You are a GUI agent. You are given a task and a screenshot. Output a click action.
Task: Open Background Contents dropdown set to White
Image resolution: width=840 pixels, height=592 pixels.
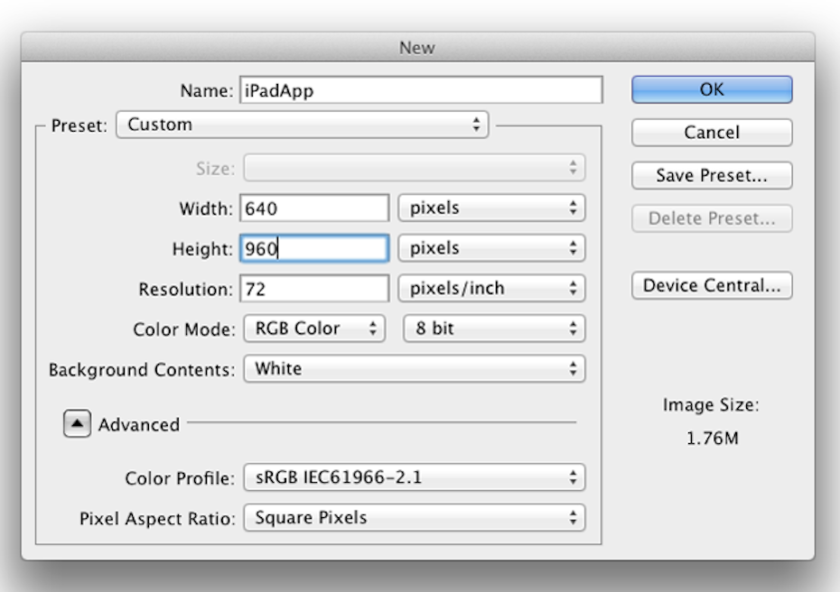(414, 369)
